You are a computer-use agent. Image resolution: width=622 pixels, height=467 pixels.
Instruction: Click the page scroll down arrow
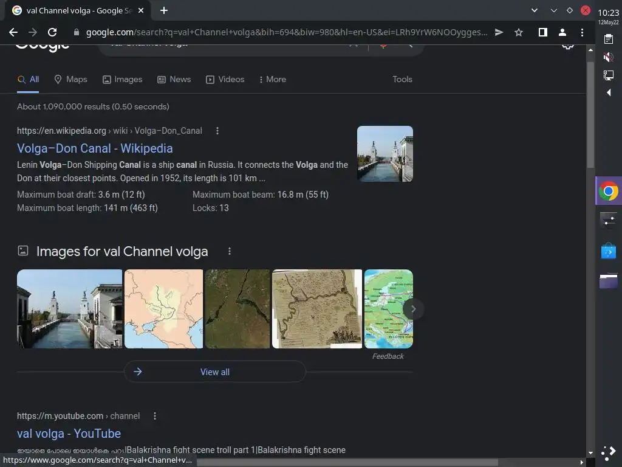pos(590,452)
